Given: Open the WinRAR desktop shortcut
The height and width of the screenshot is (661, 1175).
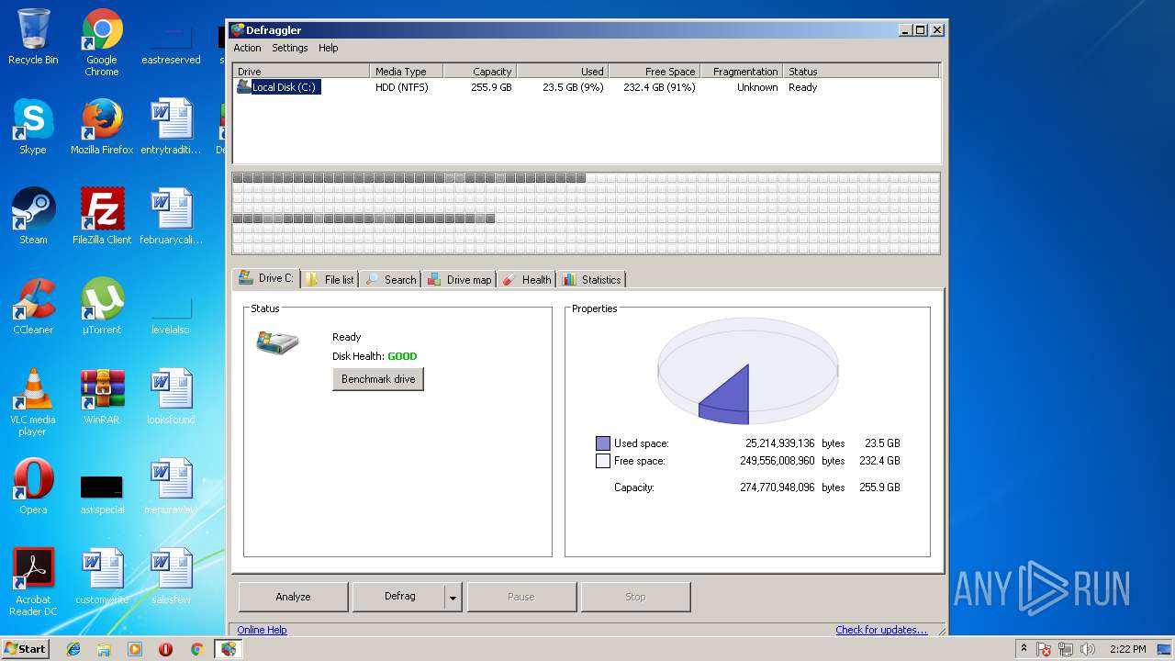Looking at the screenshot, I should click(x=102, y=397).
